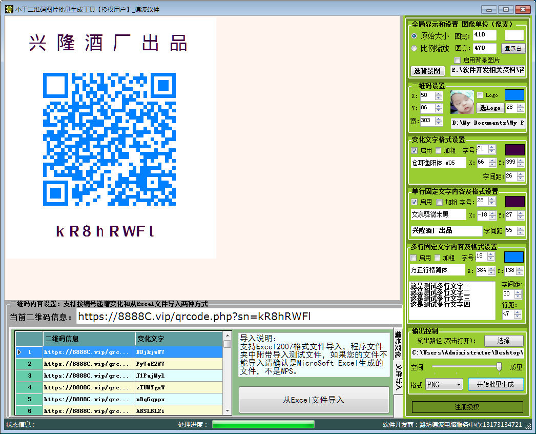The image size is (536, 434).
Task: Click the 方正行楷简体 font field
Action: 438,270
